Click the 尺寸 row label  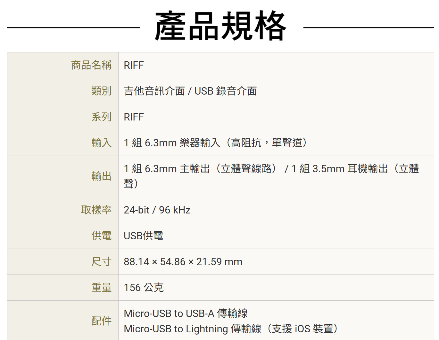[x=101, y=262]
